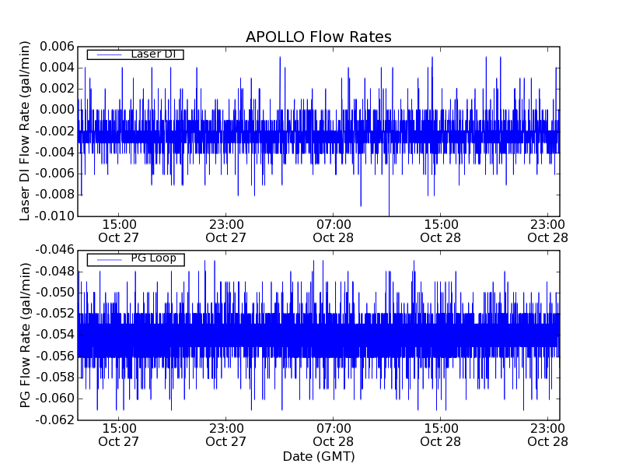622x467 pixels.
Task: Click the -0.052 tick label on bottom plot
Action: (x=55, y=314)
